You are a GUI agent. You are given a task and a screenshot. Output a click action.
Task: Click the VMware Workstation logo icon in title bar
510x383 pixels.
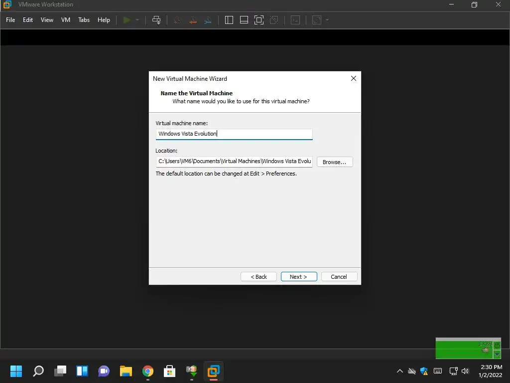(x=7, y=4)
